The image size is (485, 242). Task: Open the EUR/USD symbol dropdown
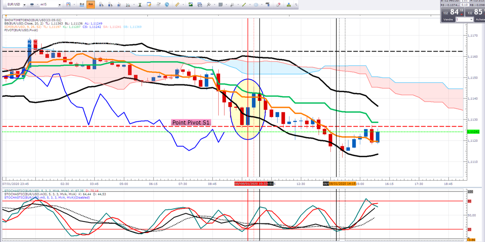pyautogui.click(x=24, y=5)
